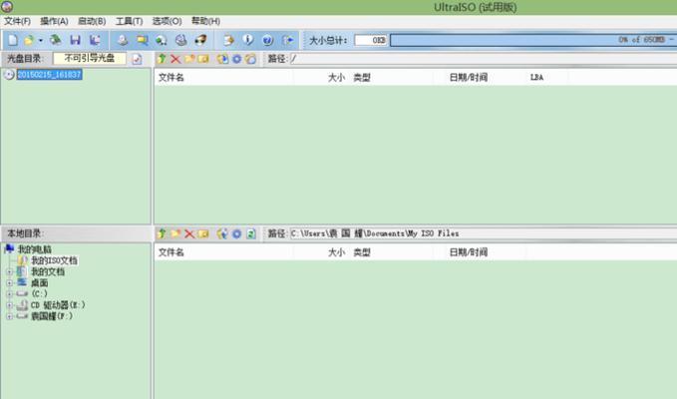Click the add to image icon in the local directory toolbar
The height and width of the screenshot is (399, 677).
click(222, 233)
